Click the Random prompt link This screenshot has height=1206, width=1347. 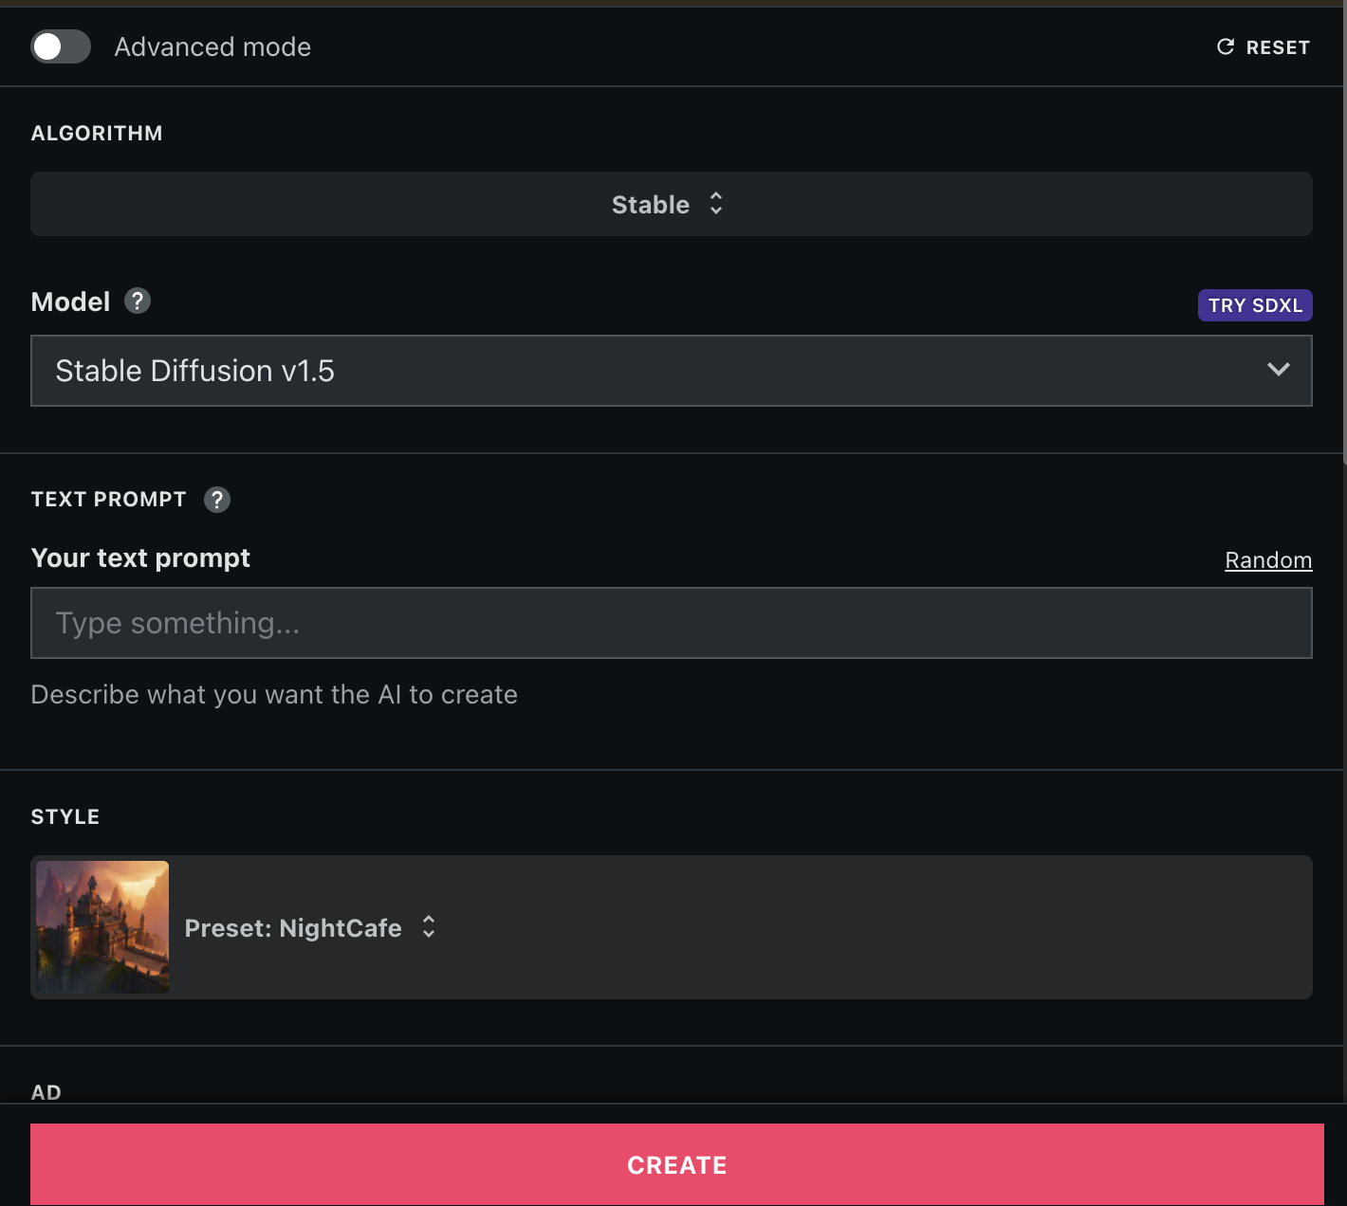pos(1267,560)
